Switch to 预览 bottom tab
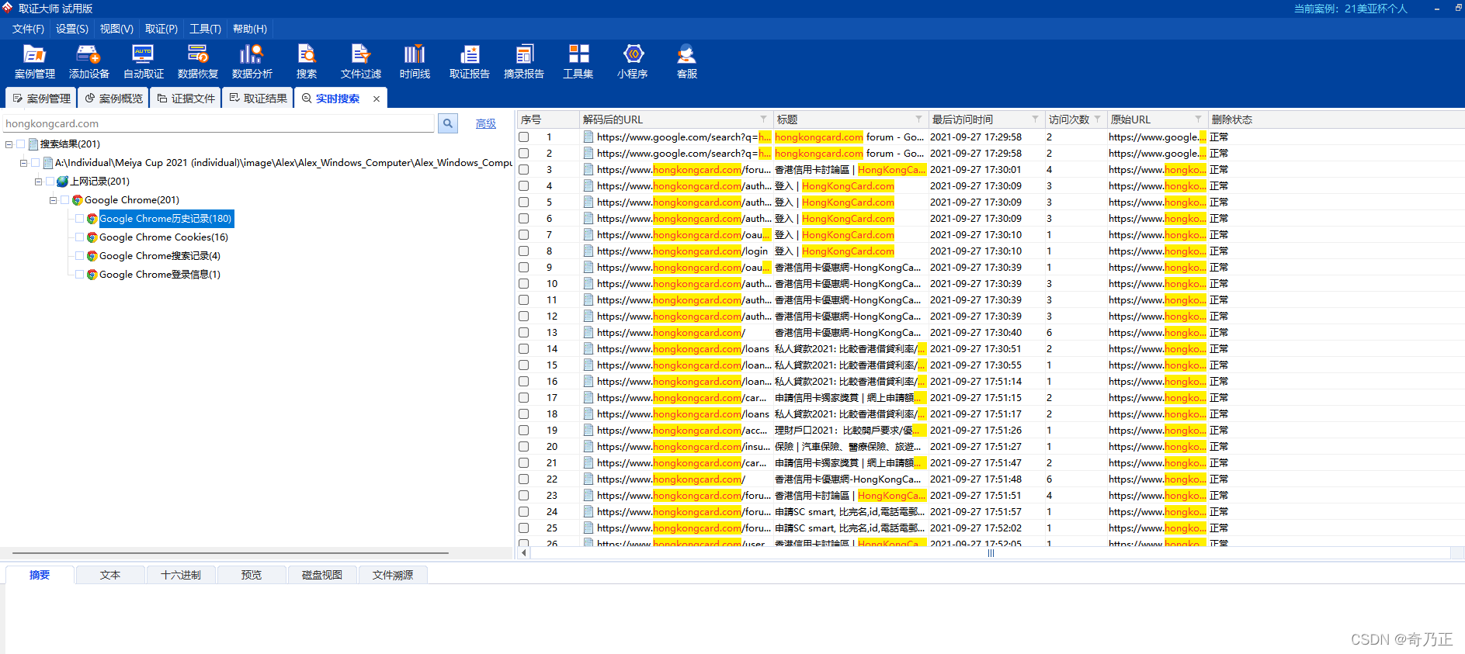Viewport: 1465px width, 654px height. pos(252,575)
